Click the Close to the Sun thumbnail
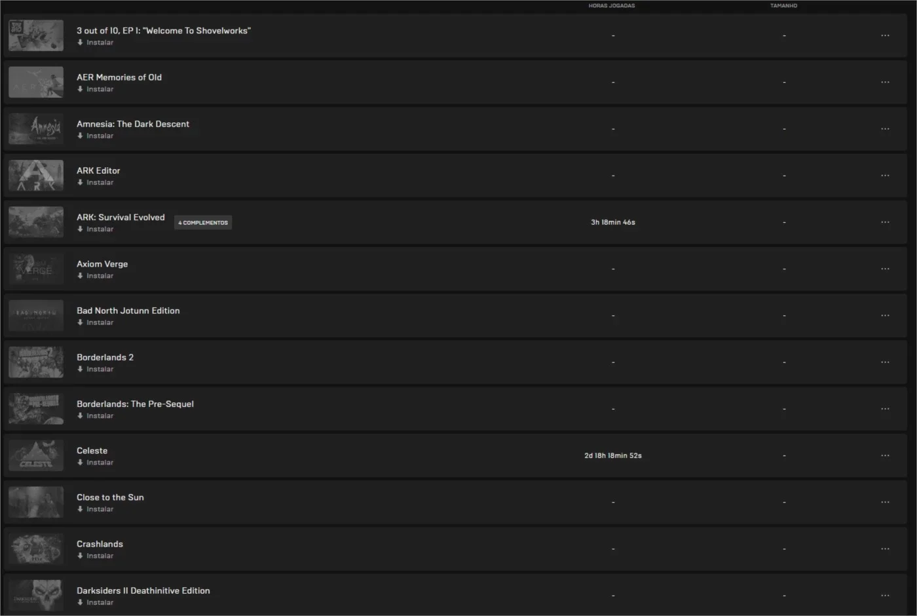This screenshot has width=917, height=616. (36, 502)
